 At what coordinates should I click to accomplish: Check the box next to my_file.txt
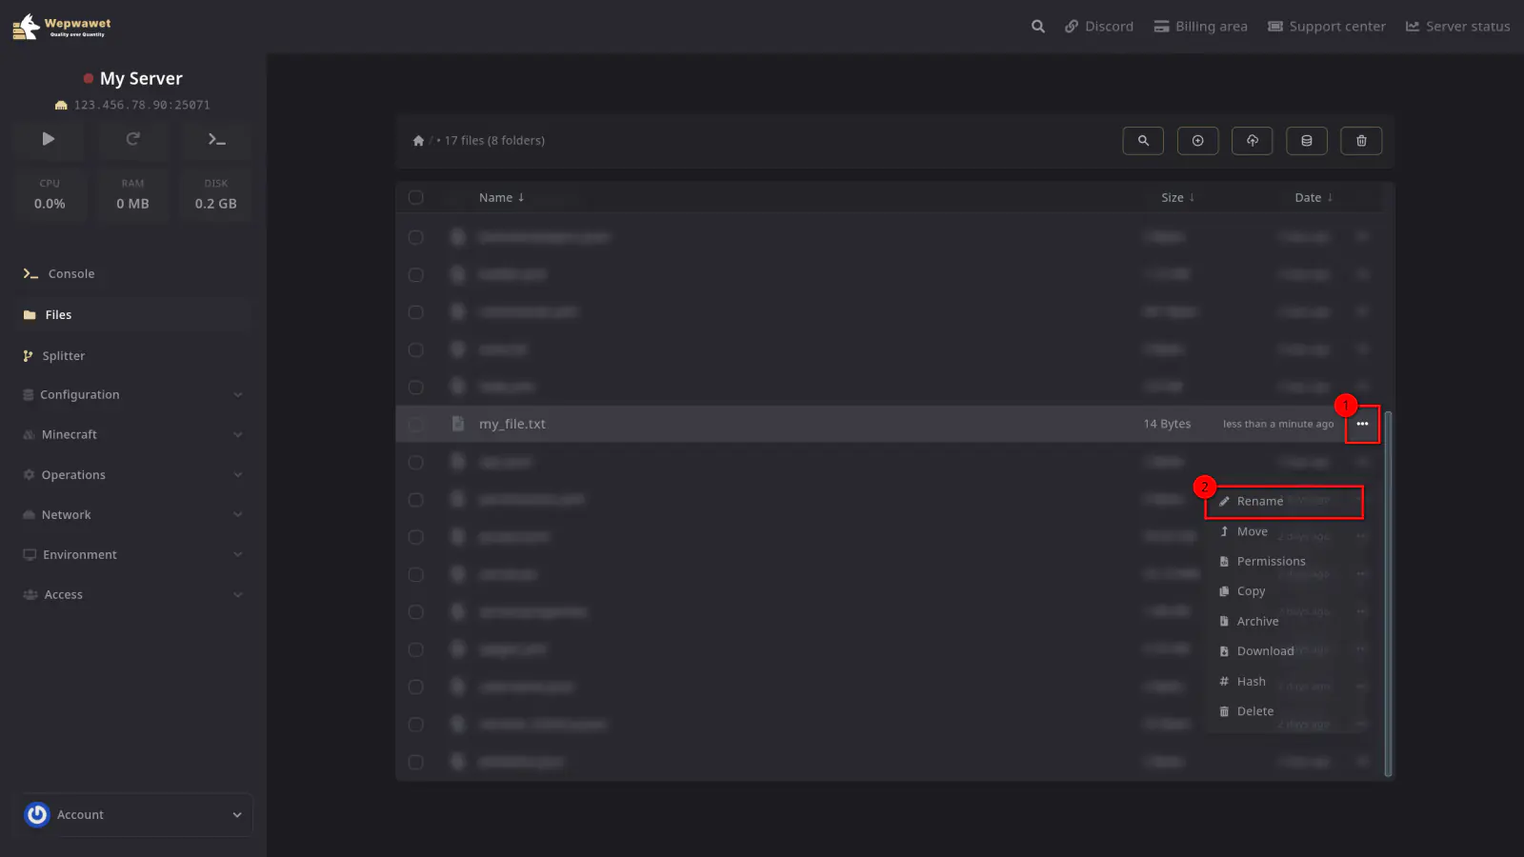pyautogui.click(x=416, y=425)
